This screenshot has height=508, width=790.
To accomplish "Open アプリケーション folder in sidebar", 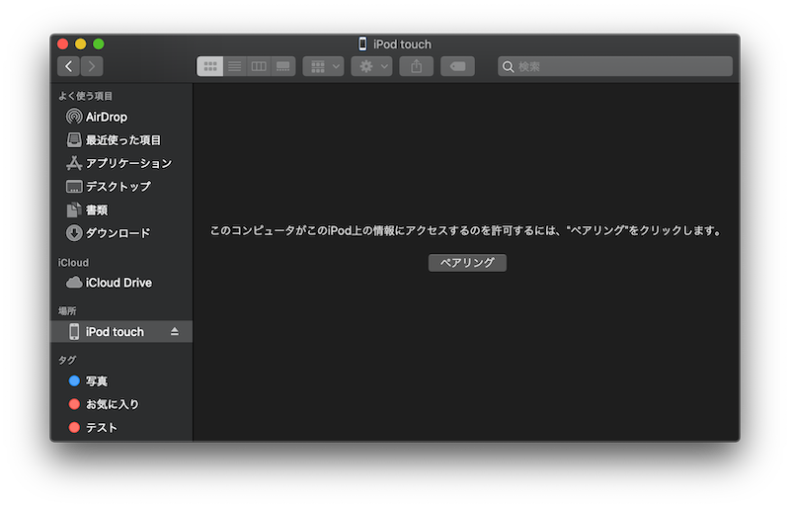I will point(120,163).
